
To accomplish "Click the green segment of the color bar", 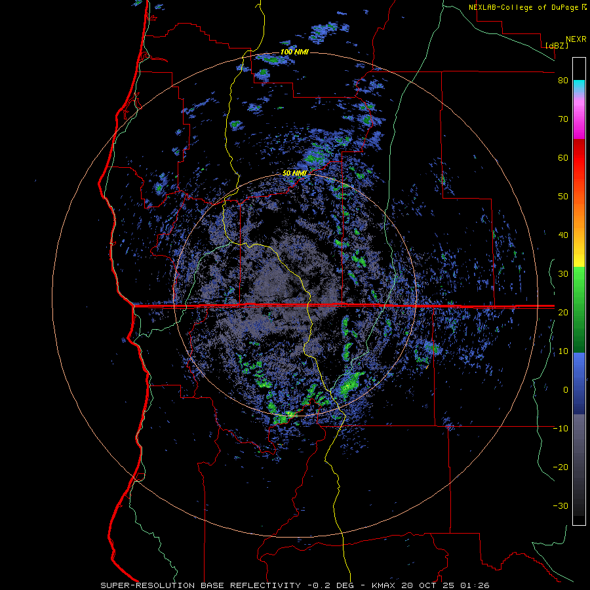I will (x=579, y=309).
